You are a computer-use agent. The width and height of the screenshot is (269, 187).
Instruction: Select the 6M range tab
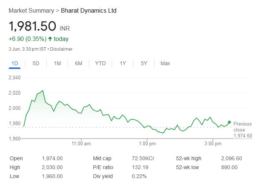click(x=78, y=63)
